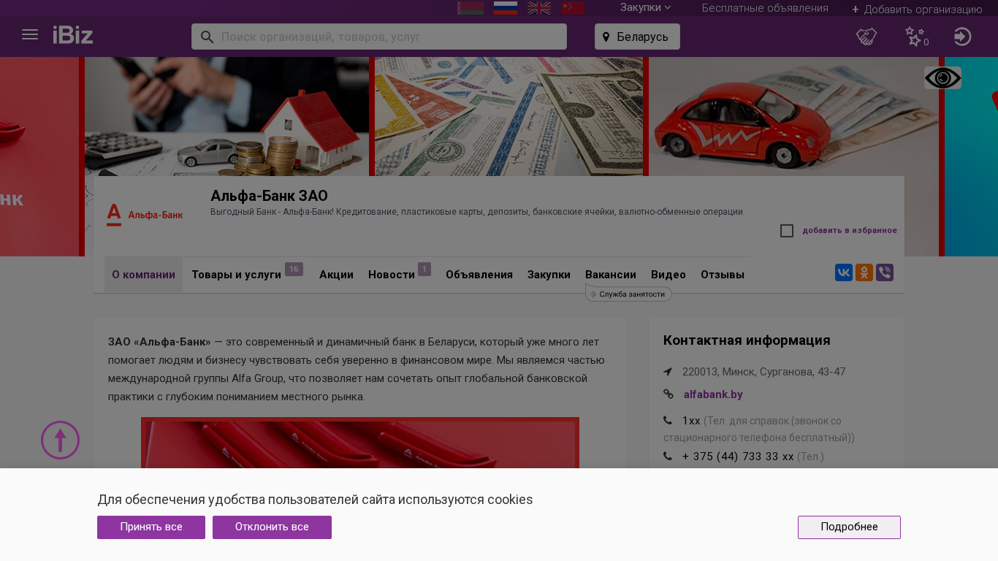Click the link icon beside alfabank.by

pyautogui.click(x=668, y=394)
